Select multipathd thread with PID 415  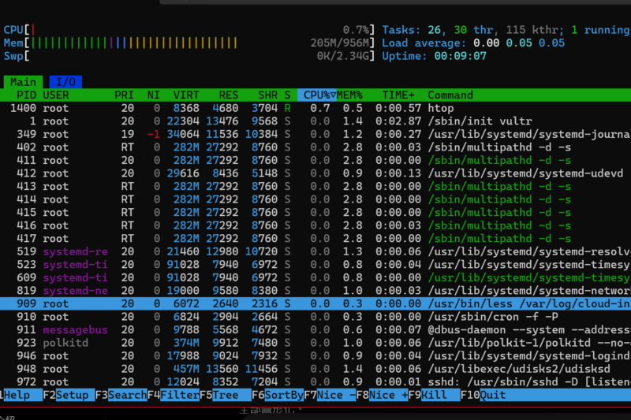(x=315, y=212)
